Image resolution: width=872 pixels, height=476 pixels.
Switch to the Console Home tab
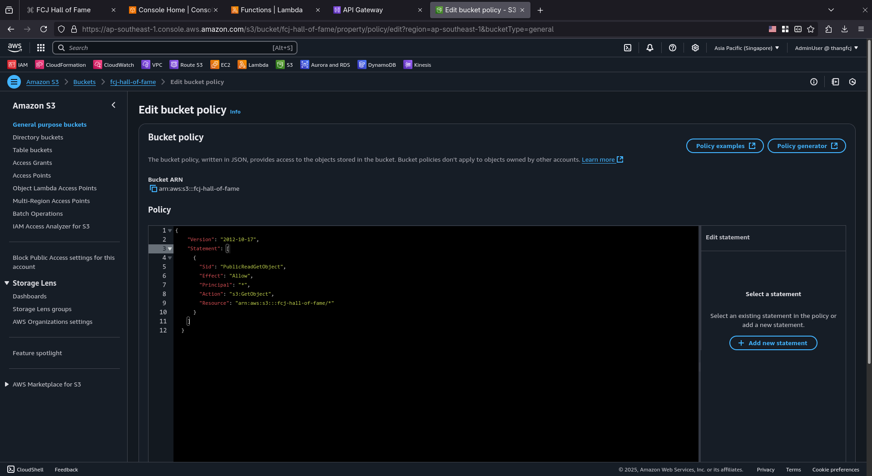coord(173,10)
